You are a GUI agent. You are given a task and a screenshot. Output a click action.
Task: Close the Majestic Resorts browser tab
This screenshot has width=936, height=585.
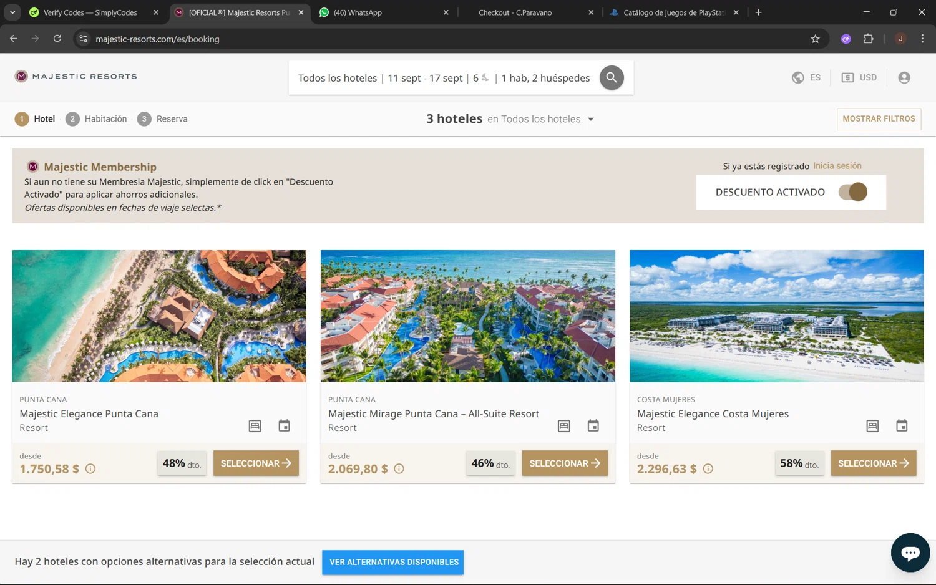[x=301, y=12]
